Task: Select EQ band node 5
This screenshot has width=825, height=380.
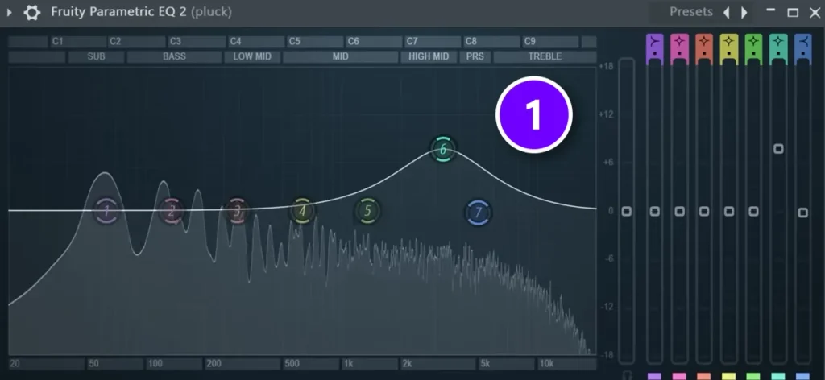Action: (x=367, y=211)
